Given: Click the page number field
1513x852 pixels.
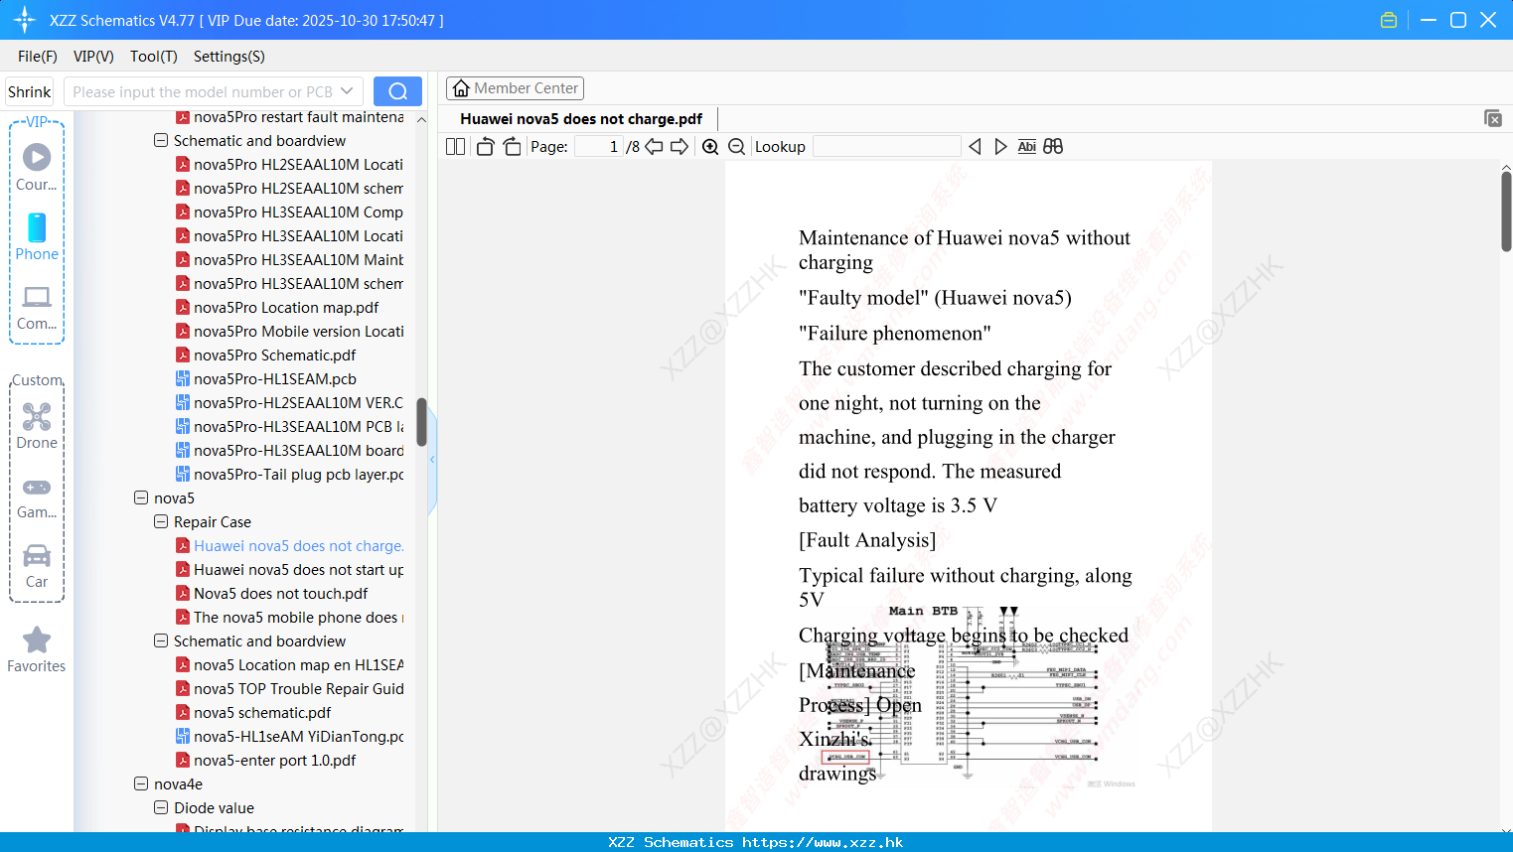Looking at the screenshot, I should pyautogui.click(x=598, y=147).
